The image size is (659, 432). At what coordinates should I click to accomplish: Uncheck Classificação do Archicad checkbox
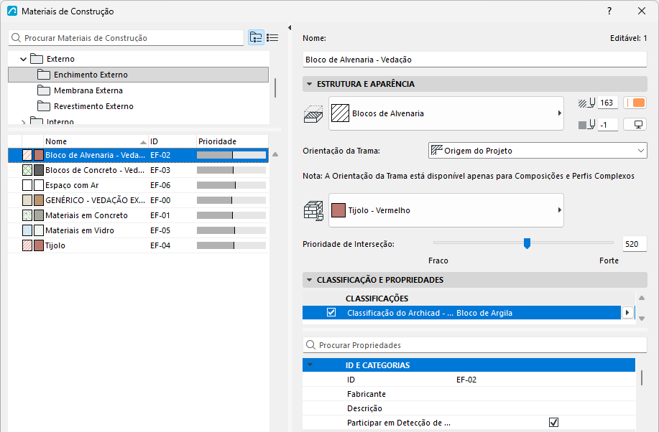pos(331,313)
